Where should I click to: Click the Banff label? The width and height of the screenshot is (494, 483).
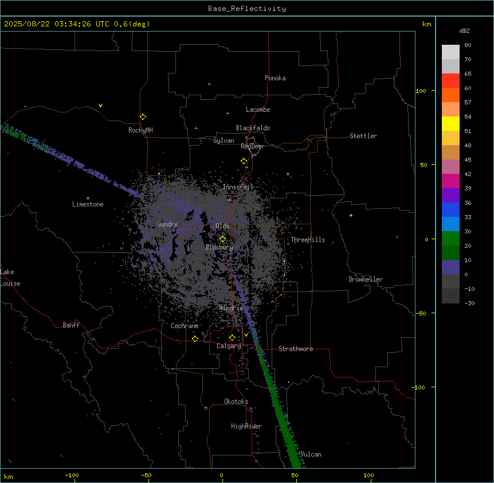click(71, 325)
